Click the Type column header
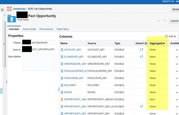Viewport: 179px width, 115px height. 117,43
